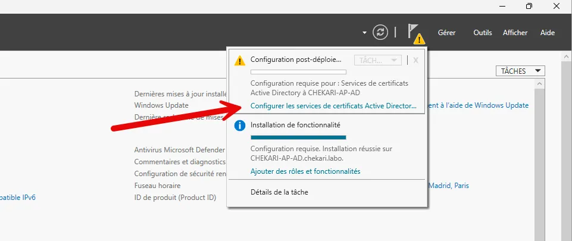572x241 pixels.
Task: Open the Aide menu
Action: (x=548, y=33)
